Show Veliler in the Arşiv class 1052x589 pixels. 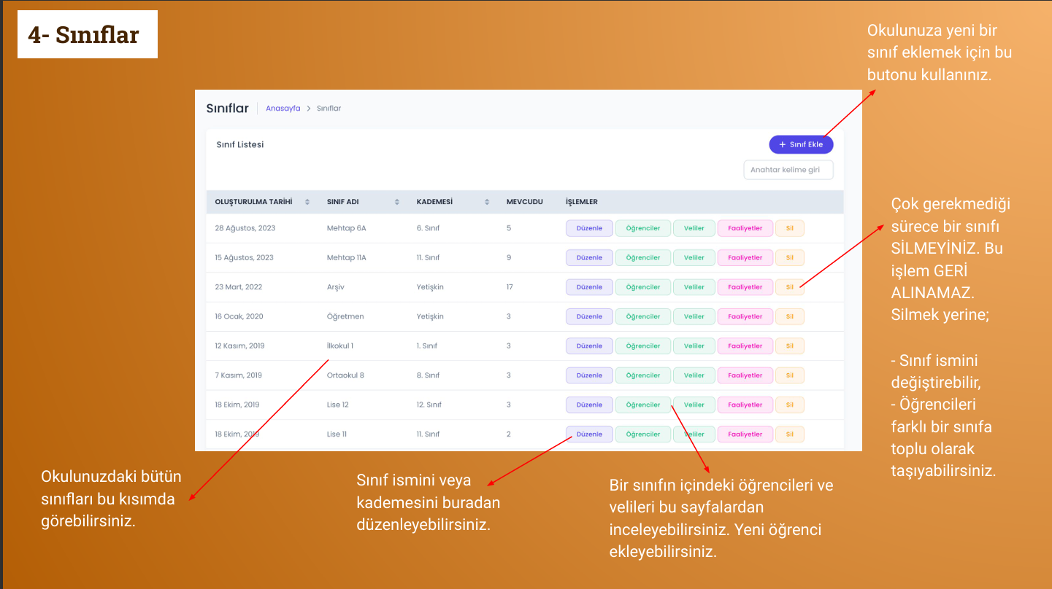click(x=694, y=287)
